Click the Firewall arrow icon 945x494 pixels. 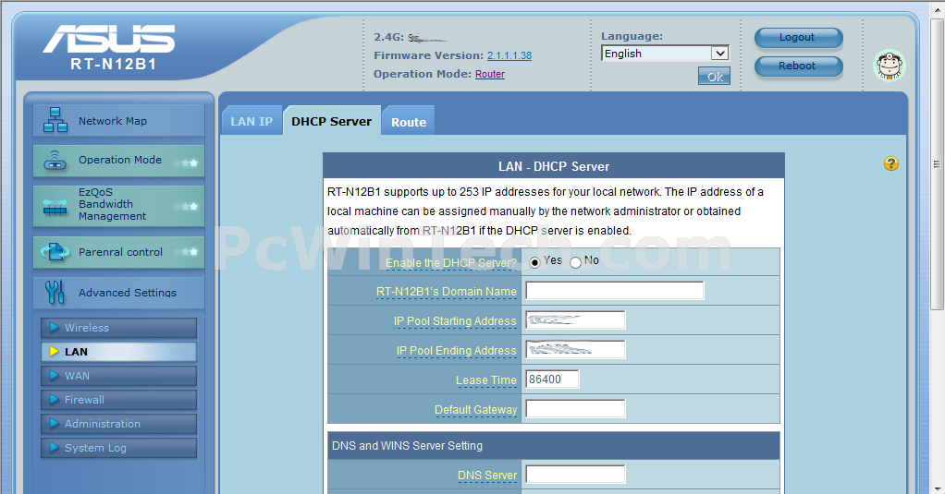54,400
